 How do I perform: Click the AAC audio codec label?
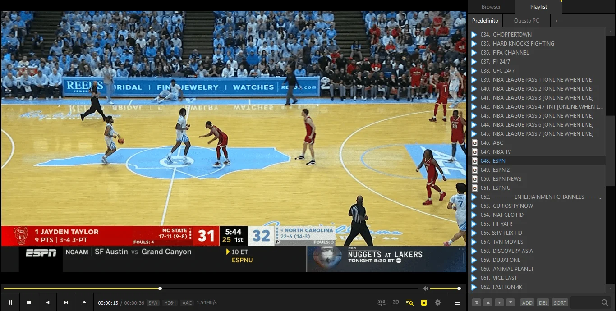click(187, 303)
